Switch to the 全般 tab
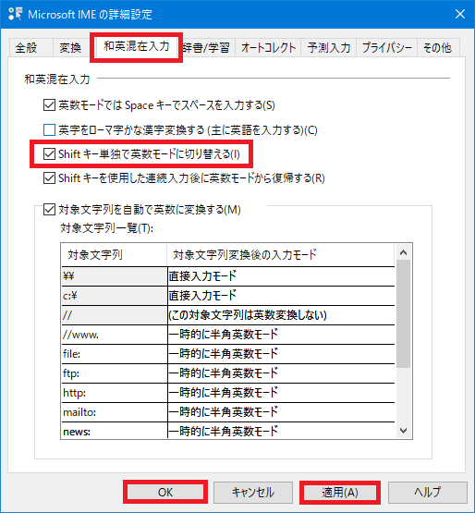The image size is (475, 513). pyautogui.click(x=27, y=48)
